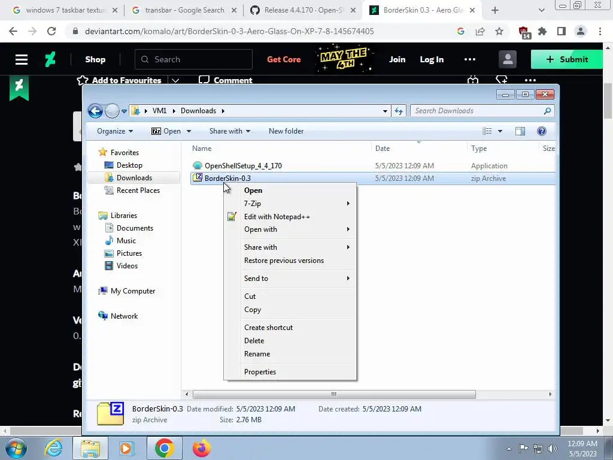
Task: Expand the address bar history dropdown
Action: [385, 111]
